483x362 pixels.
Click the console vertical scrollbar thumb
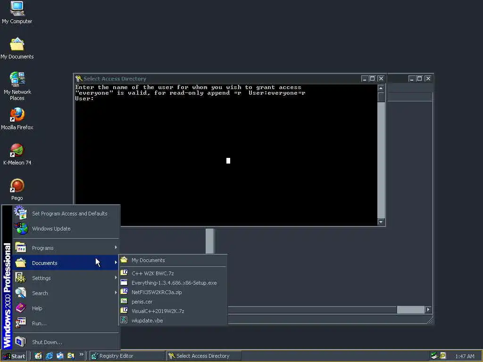(x=381, y=97)
